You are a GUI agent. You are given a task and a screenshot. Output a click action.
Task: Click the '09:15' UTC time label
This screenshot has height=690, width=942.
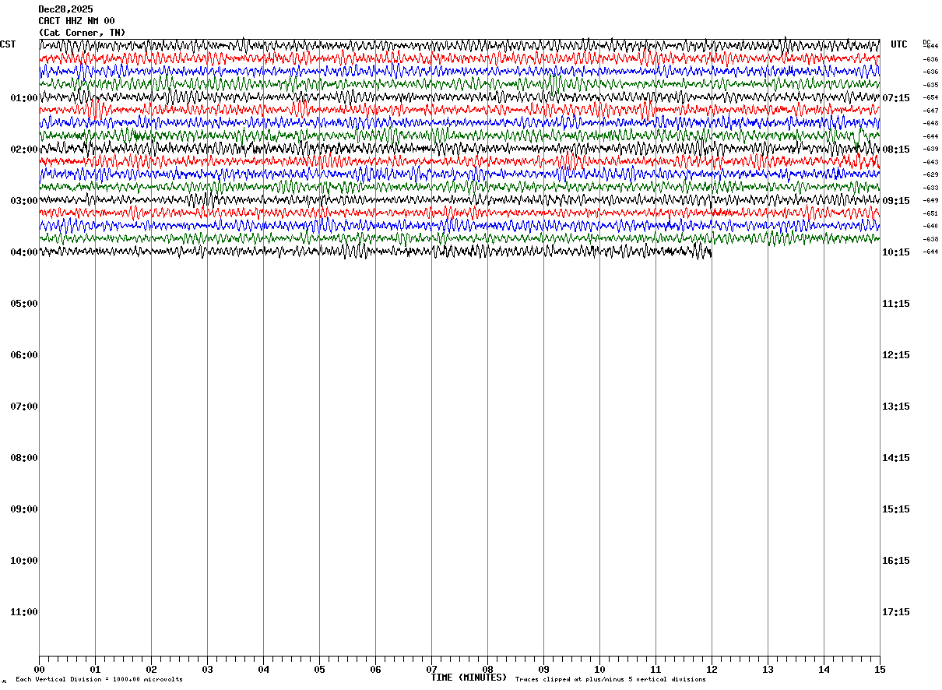click(x=897, y=201)
